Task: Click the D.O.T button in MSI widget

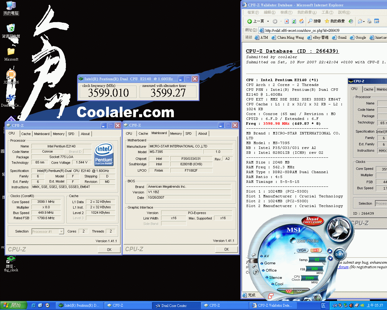Action: [x=339, y=255]
